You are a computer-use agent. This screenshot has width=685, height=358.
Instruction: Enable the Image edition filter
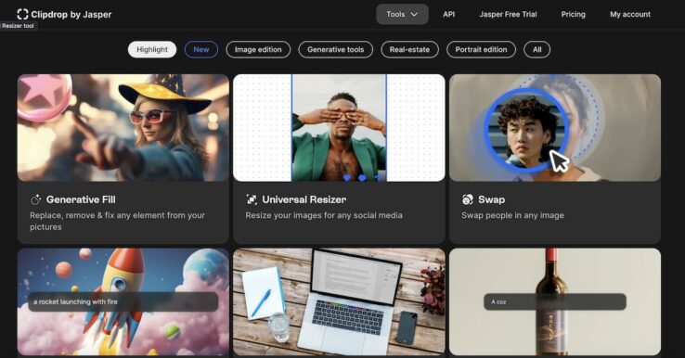[x=258, y=49]
